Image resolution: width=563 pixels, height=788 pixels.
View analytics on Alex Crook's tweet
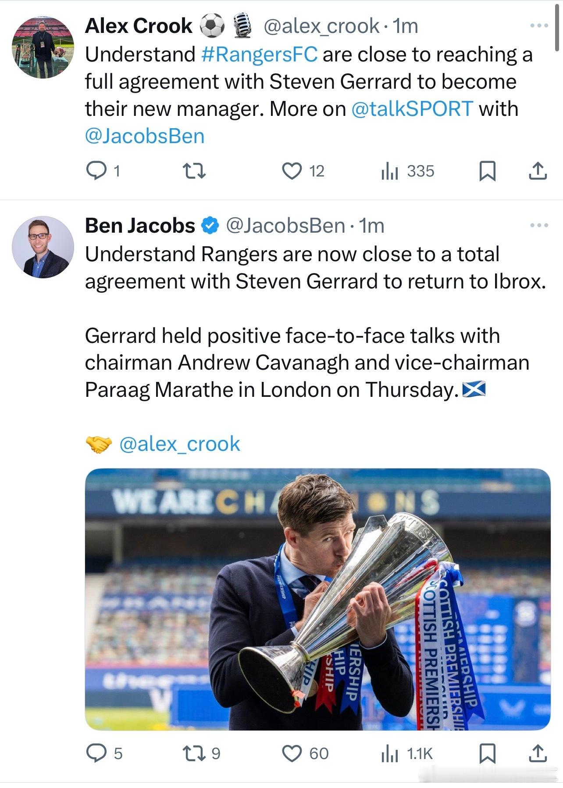click(389, 171)
